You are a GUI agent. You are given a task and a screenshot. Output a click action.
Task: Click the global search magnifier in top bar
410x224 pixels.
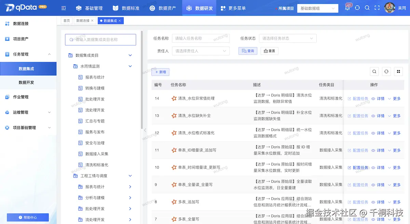[367, 7]
